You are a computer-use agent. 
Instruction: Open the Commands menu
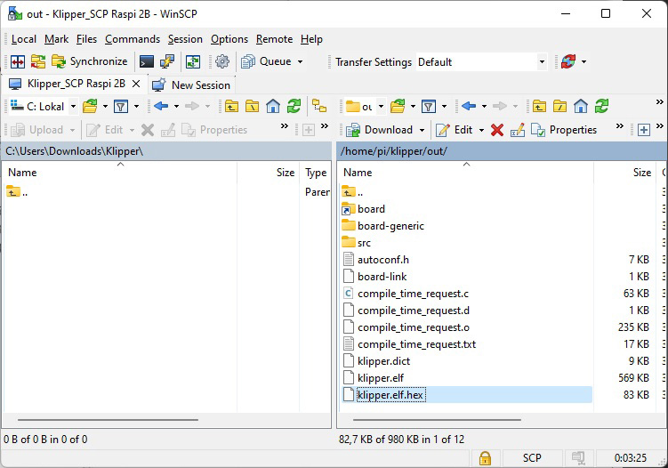pos(133,39)
